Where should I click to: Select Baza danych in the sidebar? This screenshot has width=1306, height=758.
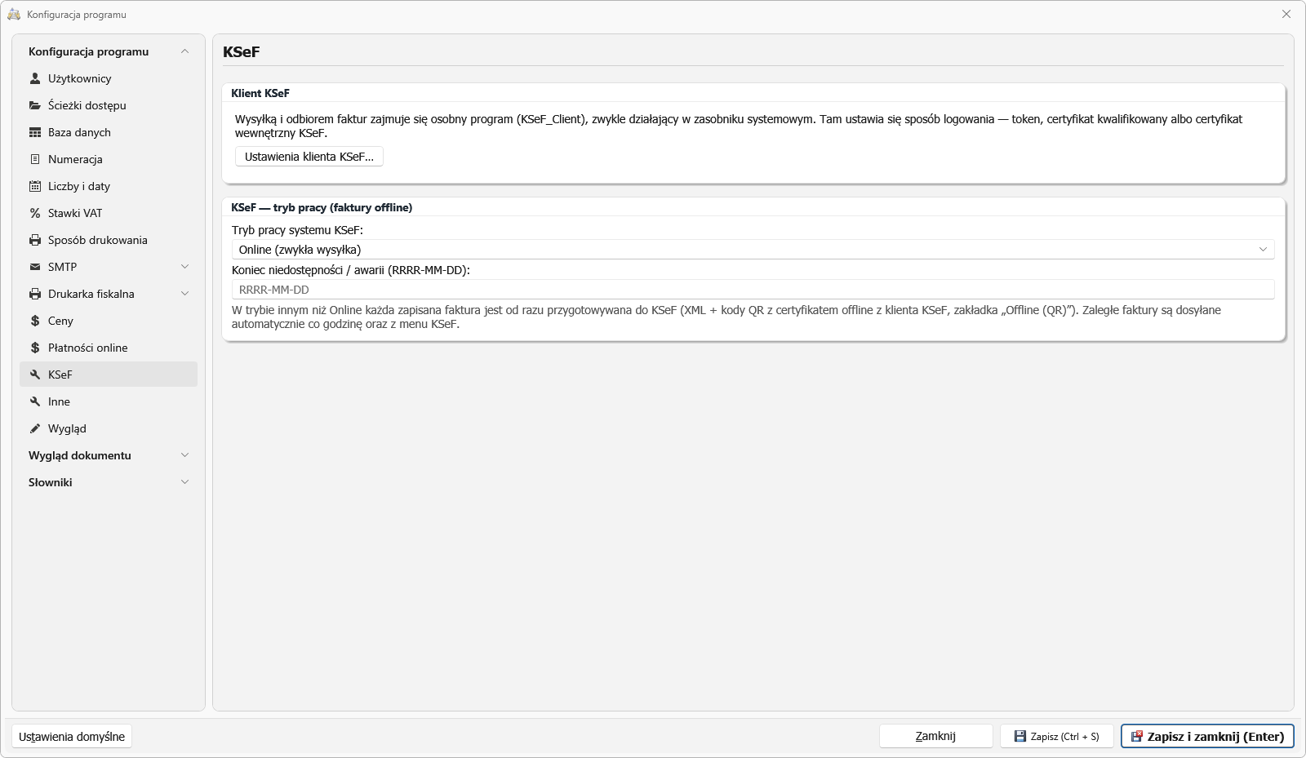coord(109,132)
